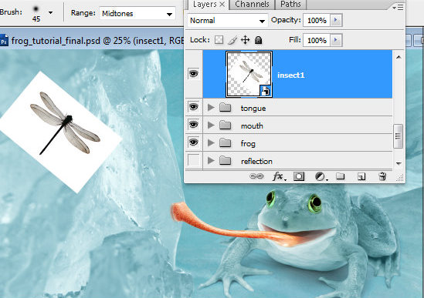The image size is (424, 298).
Task: Open the layer style fx menu
Action: 279,176
